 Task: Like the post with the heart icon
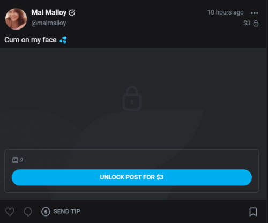click(10, 212)
